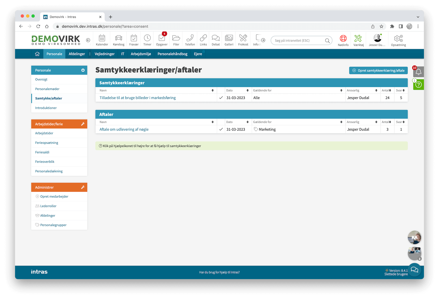Open the Timer clock icon
This screenshot has width=439, height=299.
click(x=147, y=40)
